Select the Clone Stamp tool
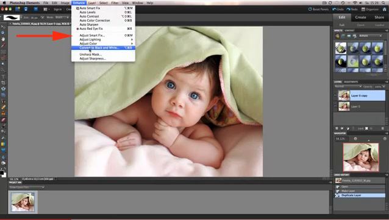The height and width of the screenshot is (220, 389). pyautogui.click(x=3, y=114)
